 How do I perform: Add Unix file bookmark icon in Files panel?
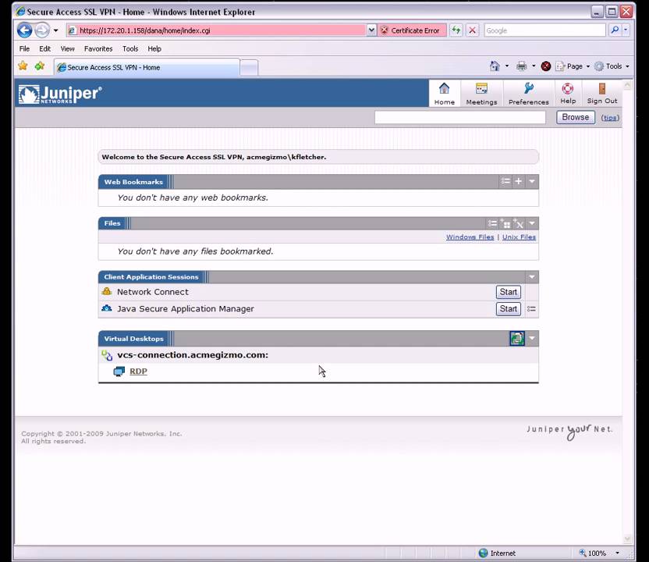click(x=518, y=224)
